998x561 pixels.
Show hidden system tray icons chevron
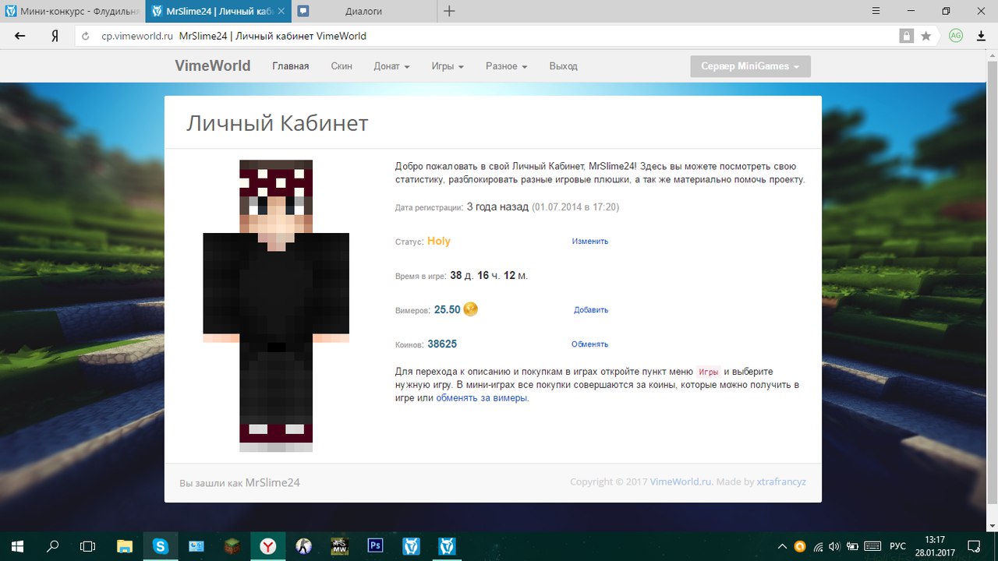[x=782, y=546]
